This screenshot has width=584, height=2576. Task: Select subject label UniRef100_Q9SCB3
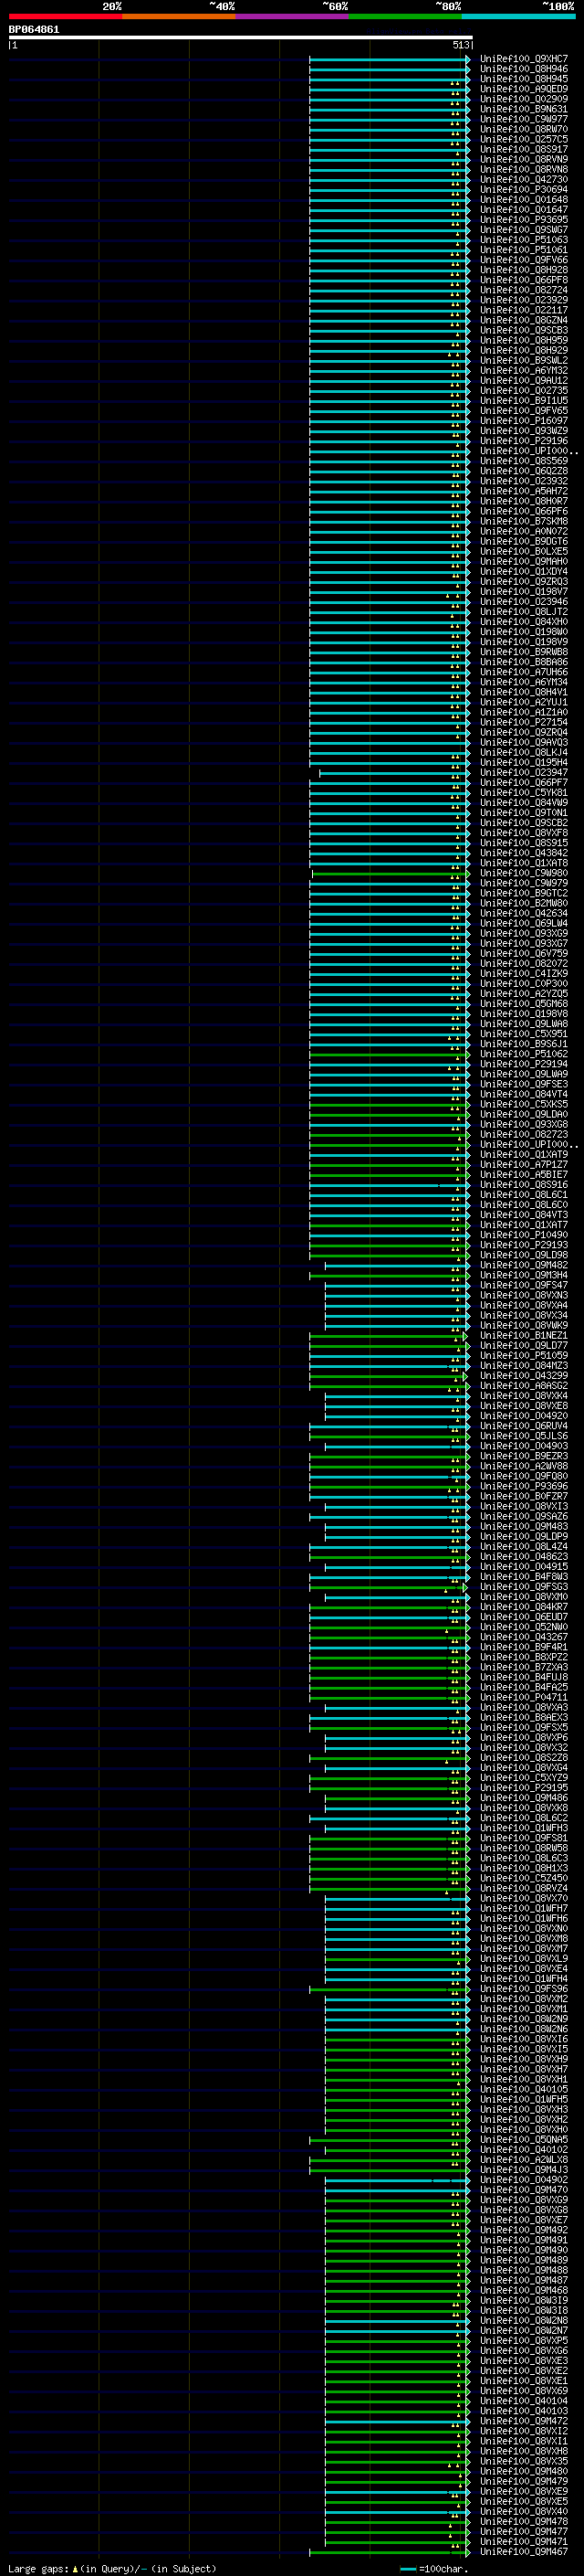click(524, 330)
